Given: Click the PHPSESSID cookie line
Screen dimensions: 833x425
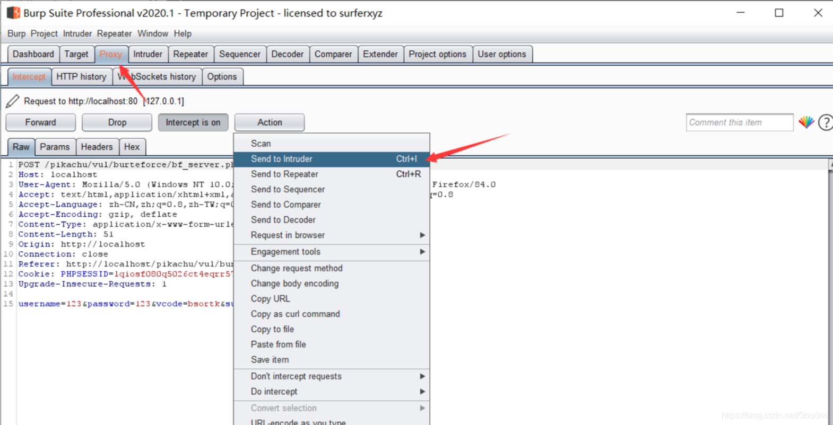Looking at the screenshot, I should pos(126,274).
